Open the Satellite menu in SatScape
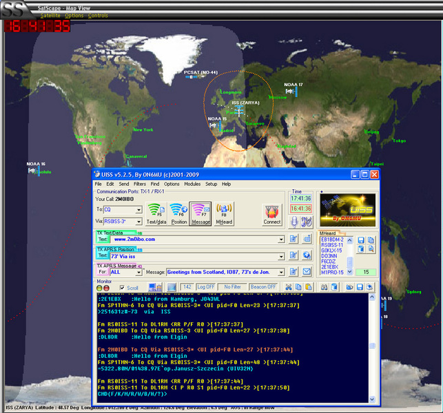Viewport: 443px width, 413px height. (50, 16)
